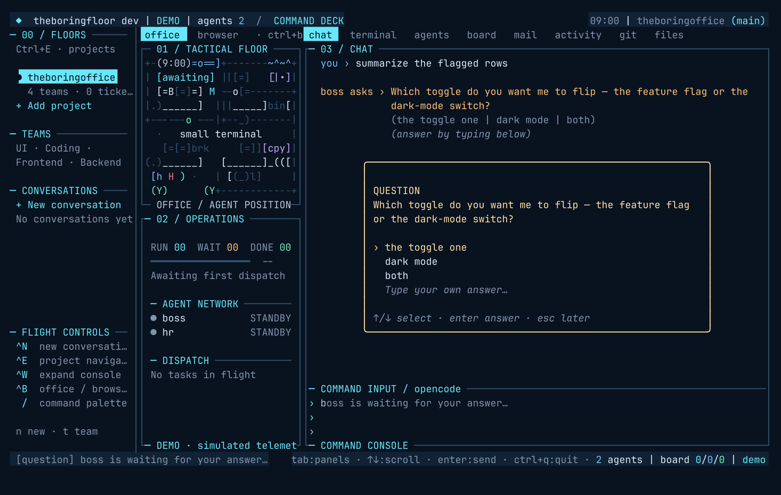Click the plus icon beside Add project

19,106
